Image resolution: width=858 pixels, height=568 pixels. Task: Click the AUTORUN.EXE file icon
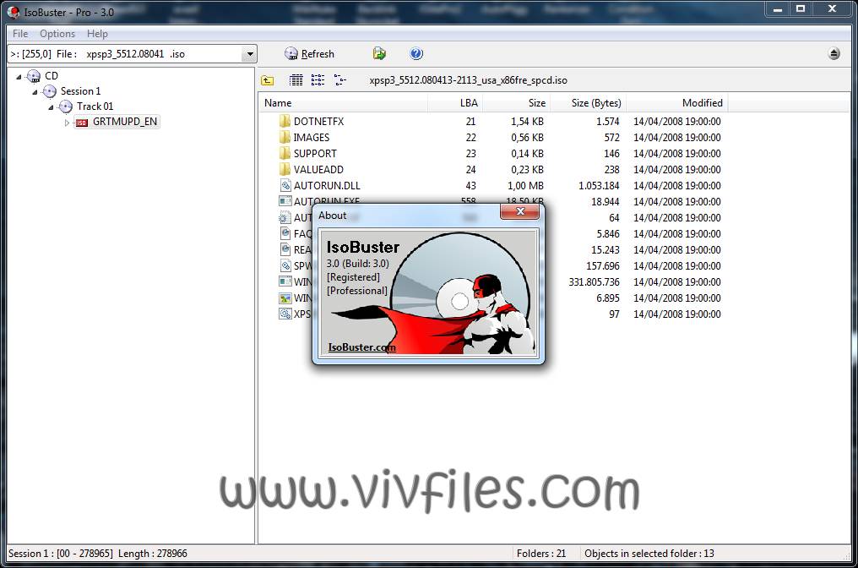click(x=285, y=201)
